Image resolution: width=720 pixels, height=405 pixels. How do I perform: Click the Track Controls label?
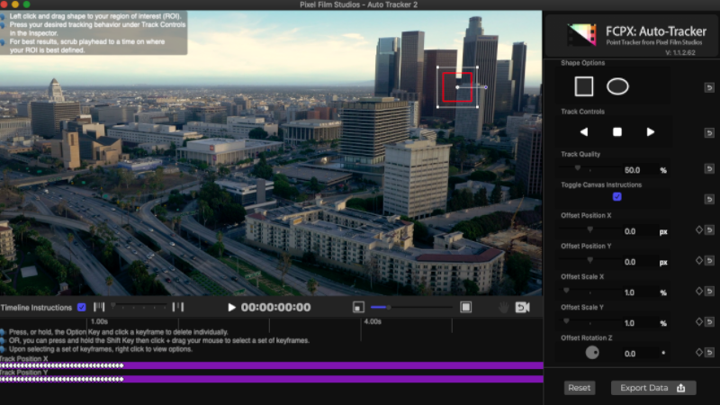pos(582,112)
